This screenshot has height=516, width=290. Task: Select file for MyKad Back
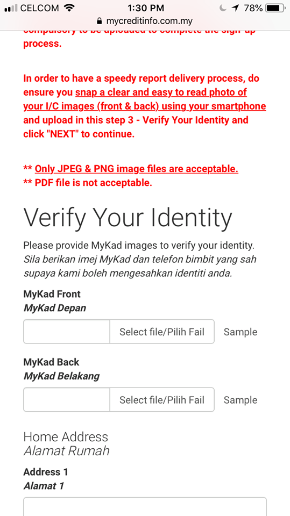tap(162, 400)
